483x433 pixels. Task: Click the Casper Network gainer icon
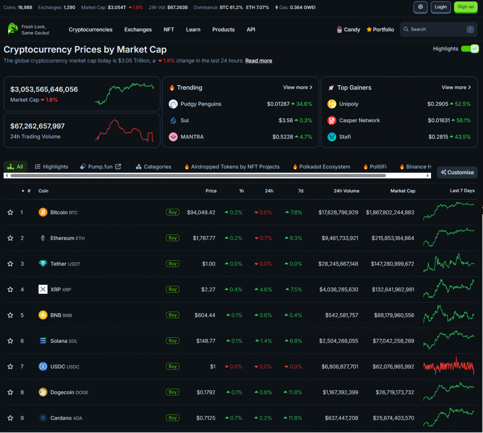pos(331,121)
